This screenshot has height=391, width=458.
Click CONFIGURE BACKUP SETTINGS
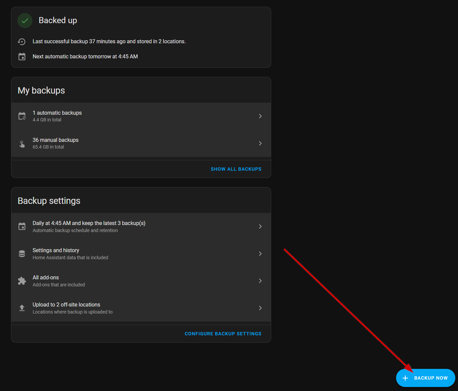[x=223, y=334]
